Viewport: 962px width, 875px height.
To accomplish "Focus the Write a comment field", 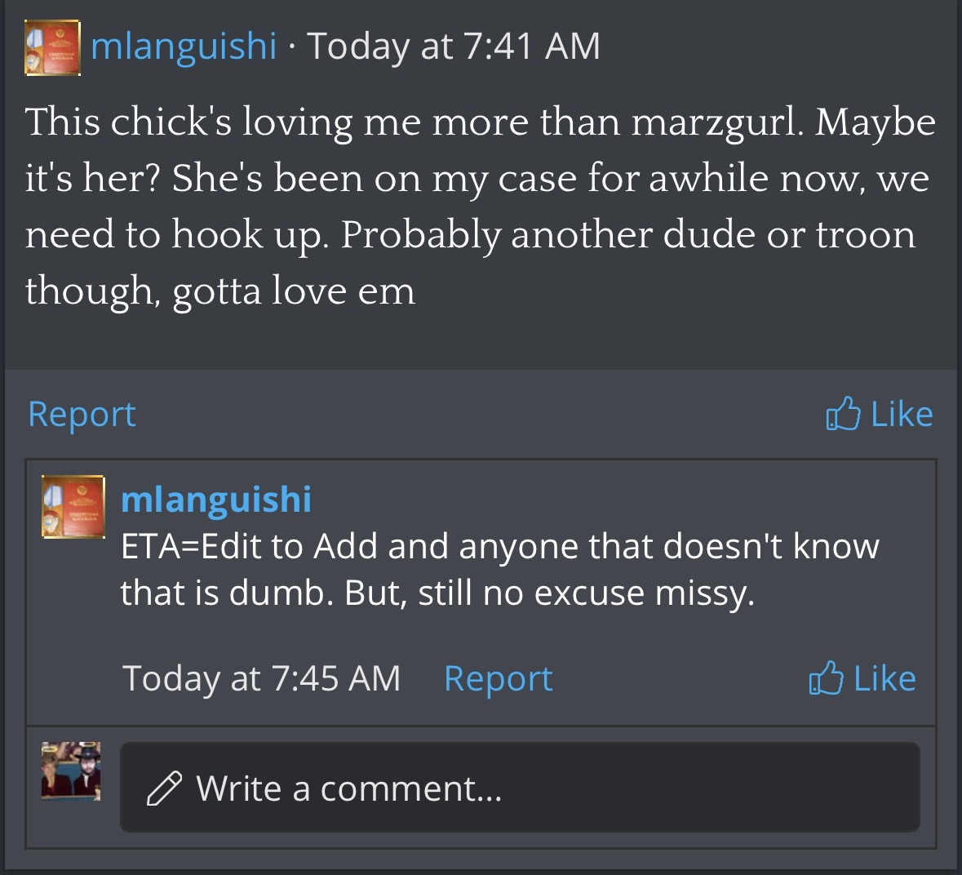I will coord(520,787).
